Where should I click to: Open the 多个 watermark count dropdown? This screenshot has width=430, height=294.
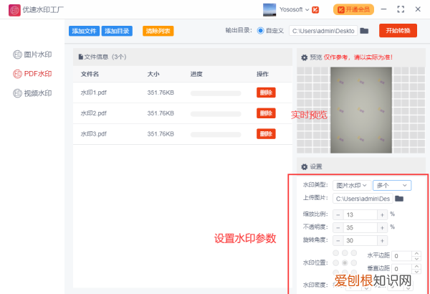pos(392,186)
